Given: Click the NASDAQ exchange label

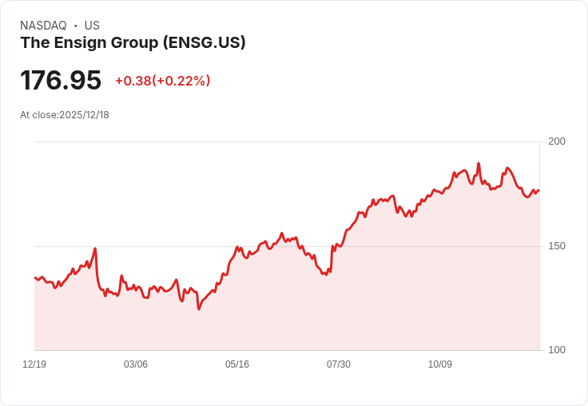Looking at the screenshot, I should click(43, 26).
